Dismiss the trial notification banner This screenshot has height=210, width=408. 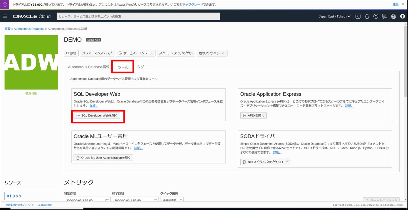click(403, 4)
